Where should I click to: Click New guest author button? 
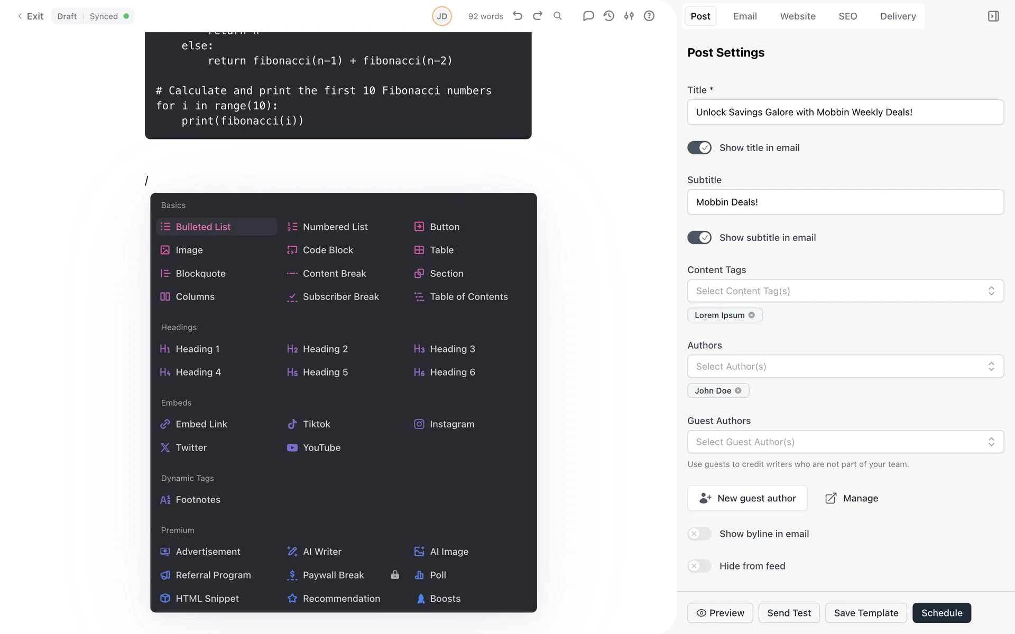coord(747,498)
